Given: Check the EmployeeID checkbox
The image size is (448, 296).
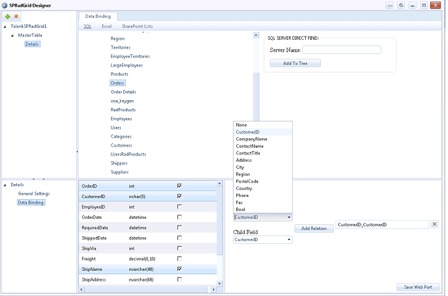Looking at the screenshot, I should tap(179, 206).
